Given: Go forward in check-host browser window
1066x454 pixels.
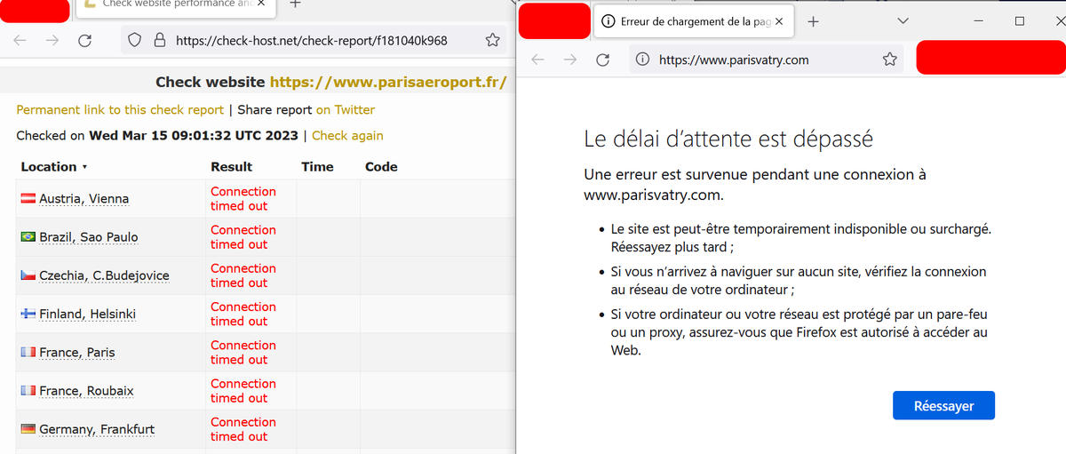Looking at the screenshot, I should pyautogui.click(x=52, y=40).
